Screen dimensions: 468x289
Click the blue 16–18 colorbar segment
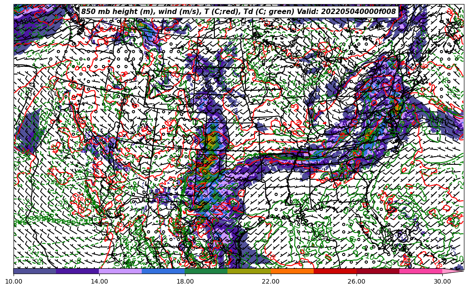[x=163, y=271]
